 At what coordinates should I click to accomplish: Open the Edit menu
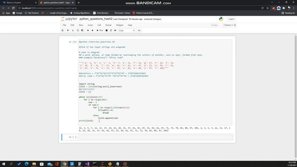tap(72, 25)
